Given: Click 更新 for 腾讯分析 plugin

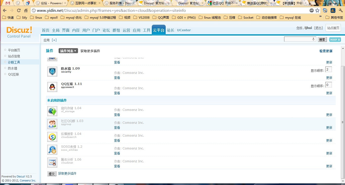Looking at the screenshot, I should coord(329,166).
